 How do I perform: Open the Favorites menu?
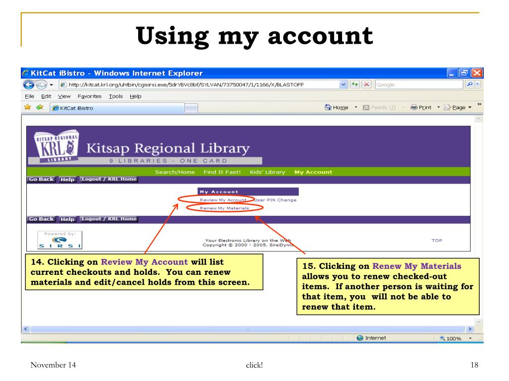point(89,96)
